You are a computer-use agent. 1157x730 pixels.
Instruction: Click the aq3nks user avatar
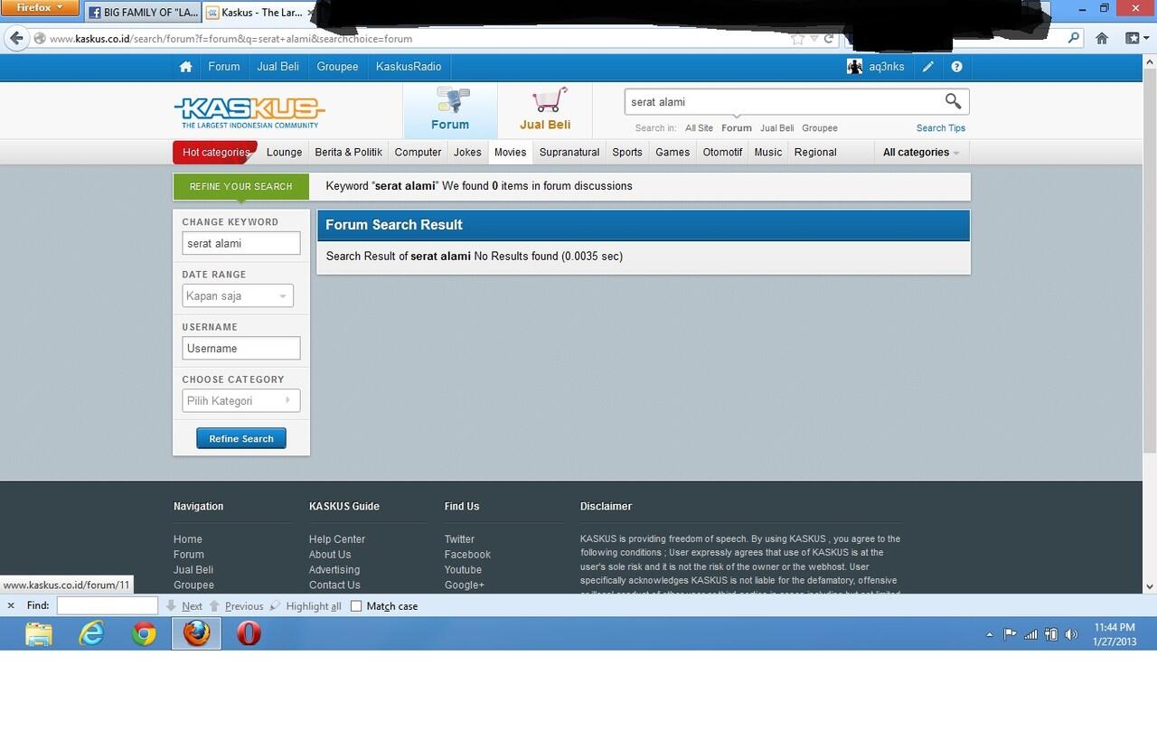[x=854, y=67]
